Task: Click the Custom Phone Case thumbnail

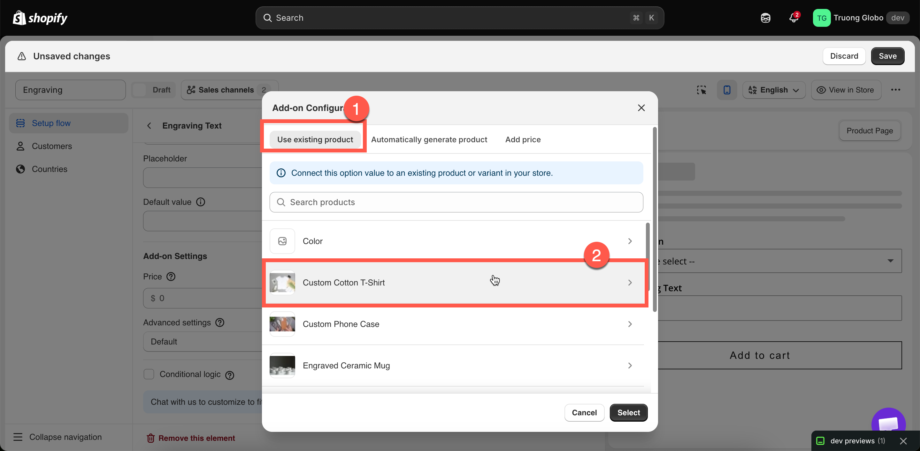Action: (x=282, y=324)
